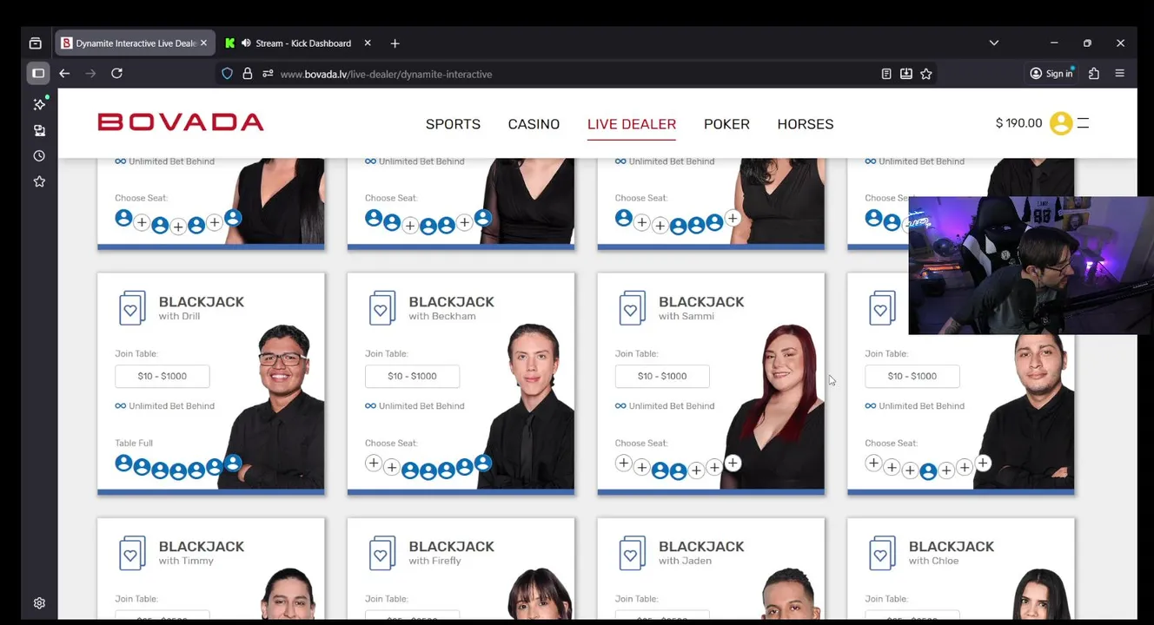The image size is (1154, 625).
Task: Click Blackjack with Sammi card icon
Action: (632, 308)
